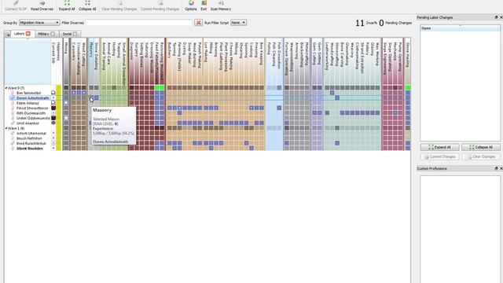Click the small icon on Military tab

coord(53,34)
